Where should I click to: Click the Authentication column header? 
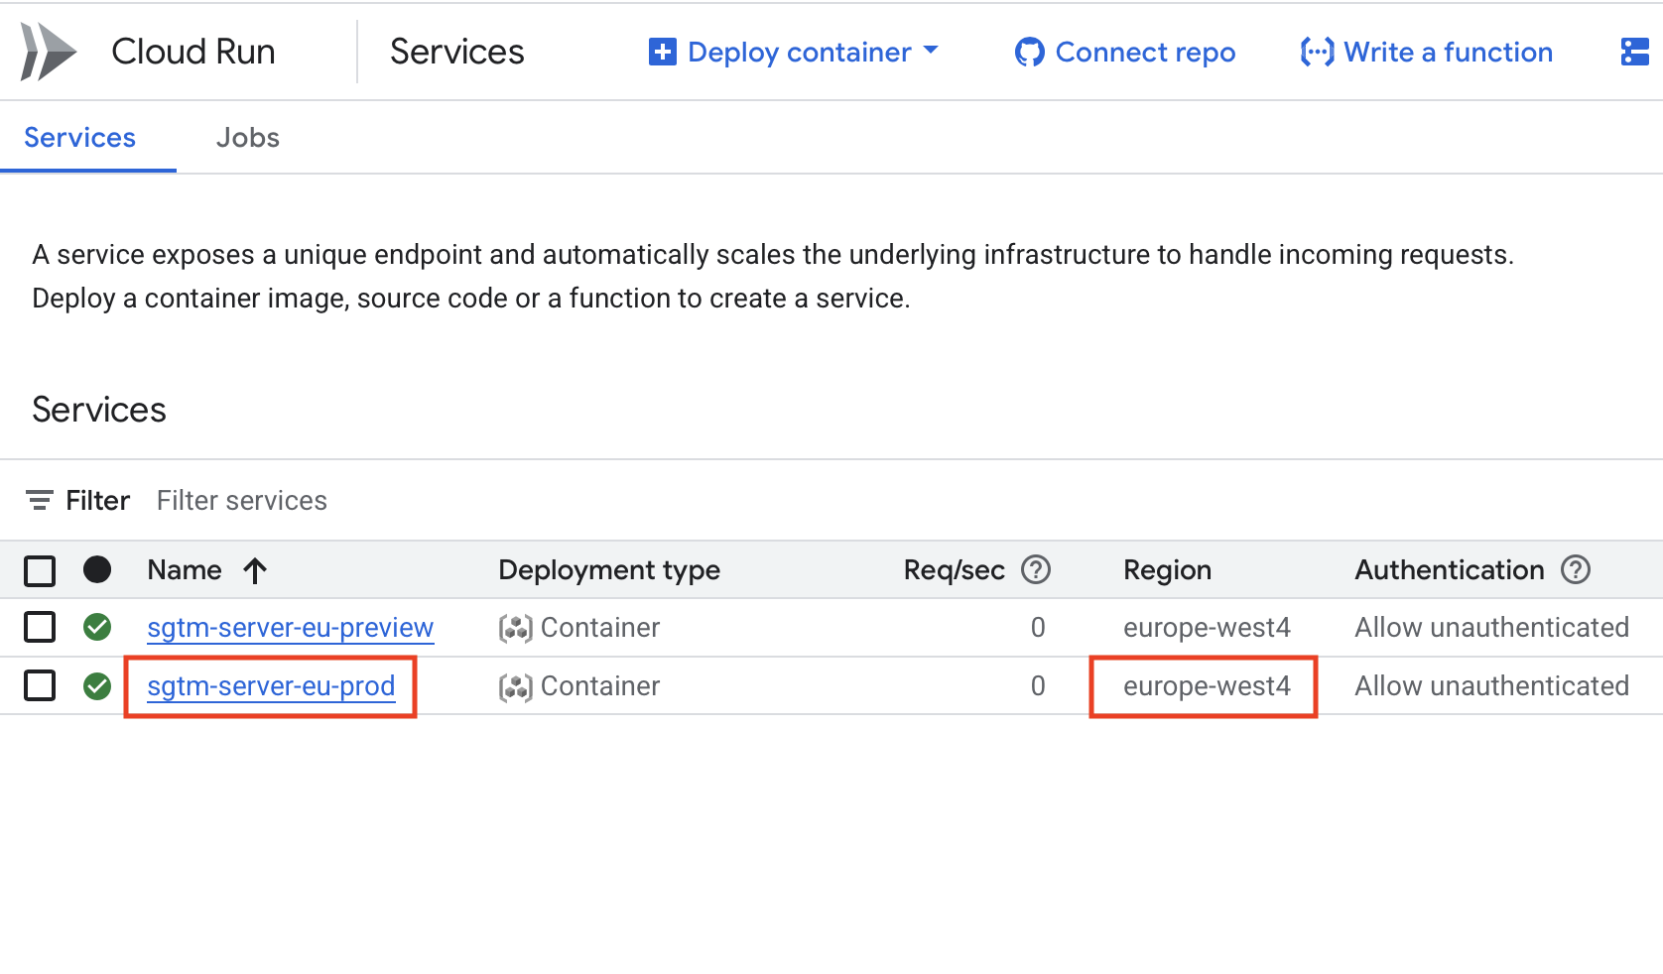click(x=1450, y=570)
